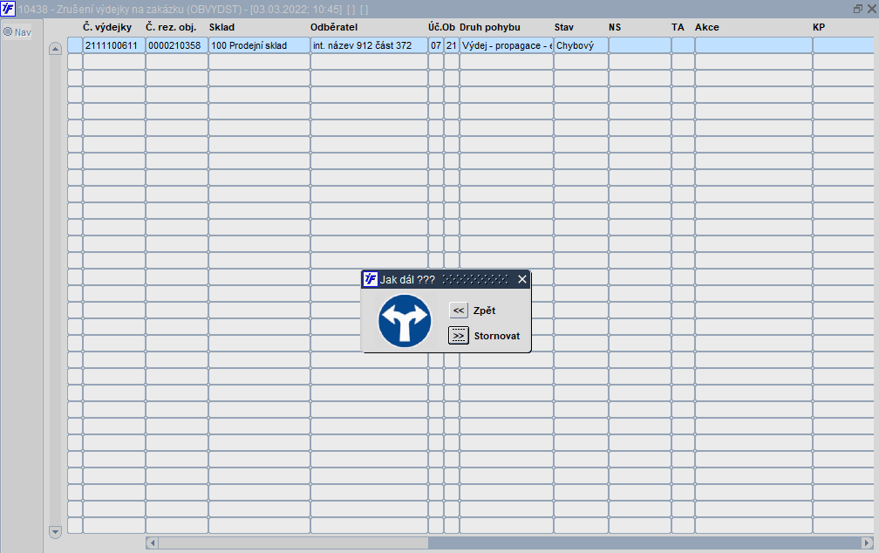Click the Druh pohybu cell Výdej - propagace

pos(507,45)
